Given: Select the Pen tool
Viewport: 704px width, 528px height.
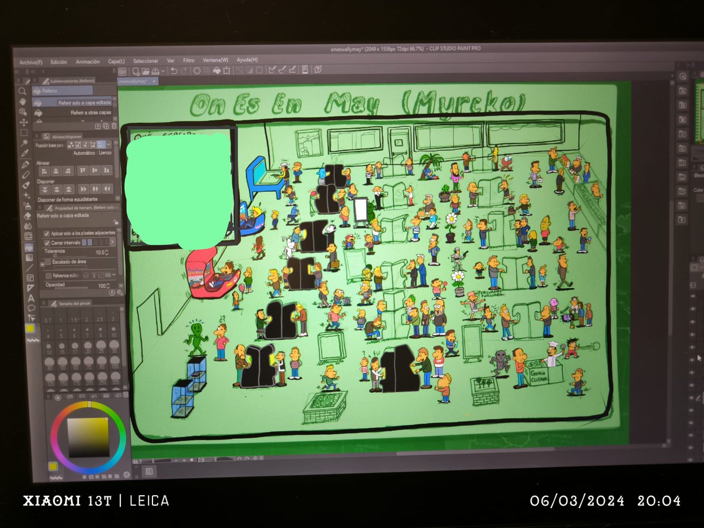Looking at the screenshot, I should coord(25,164).
